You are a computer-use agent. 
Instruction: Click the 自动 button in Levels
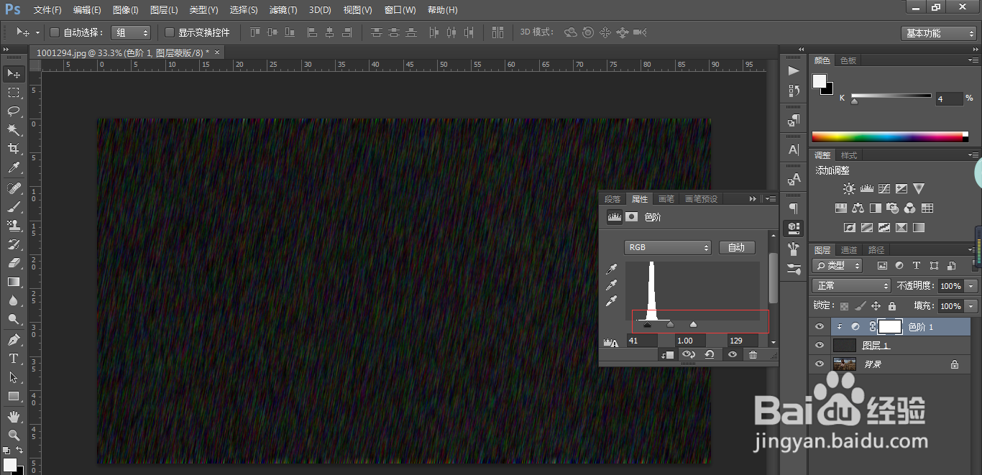pos(737,247)
